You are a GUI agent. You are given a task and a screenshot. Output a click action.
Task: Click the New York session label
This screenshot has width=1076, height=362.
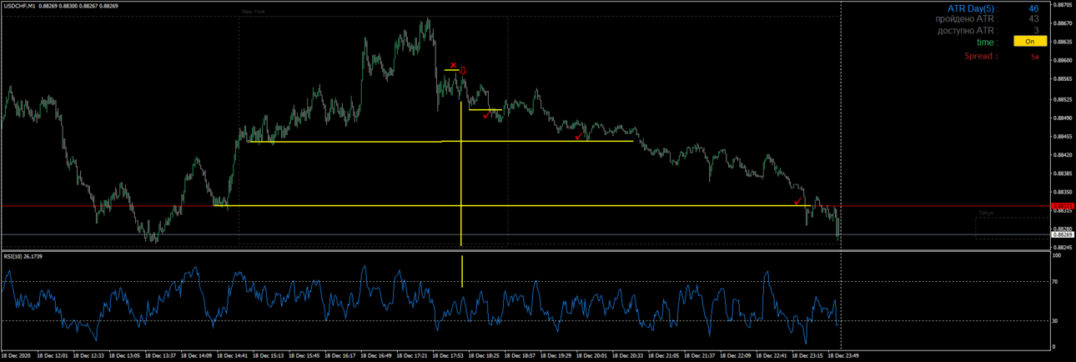[x=254, y=12]
